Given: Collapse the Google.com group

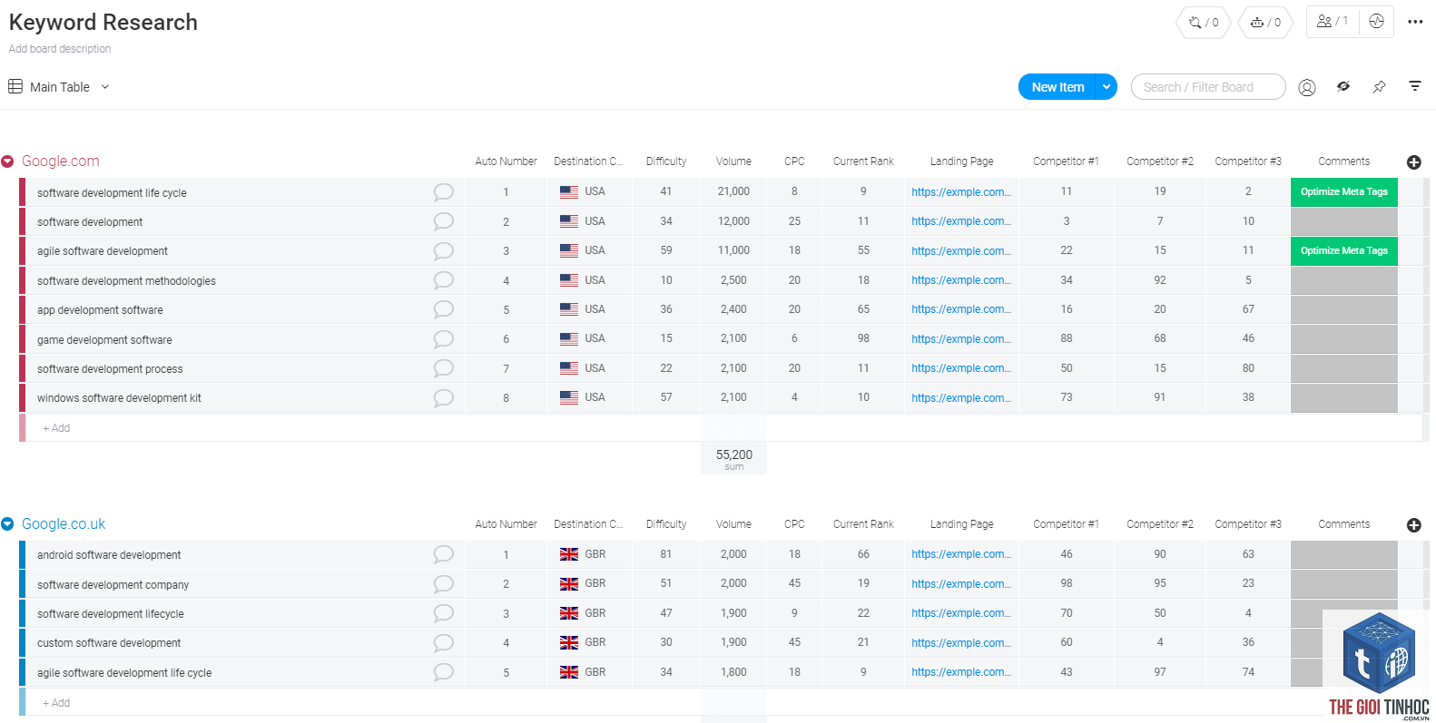Looking at the screenshot, I should coord(7,161).
